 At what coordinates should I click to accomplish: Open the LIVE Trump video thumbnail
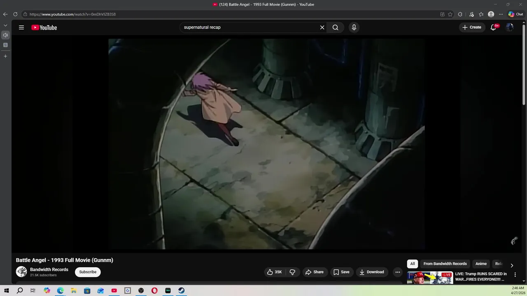point(430,278)
